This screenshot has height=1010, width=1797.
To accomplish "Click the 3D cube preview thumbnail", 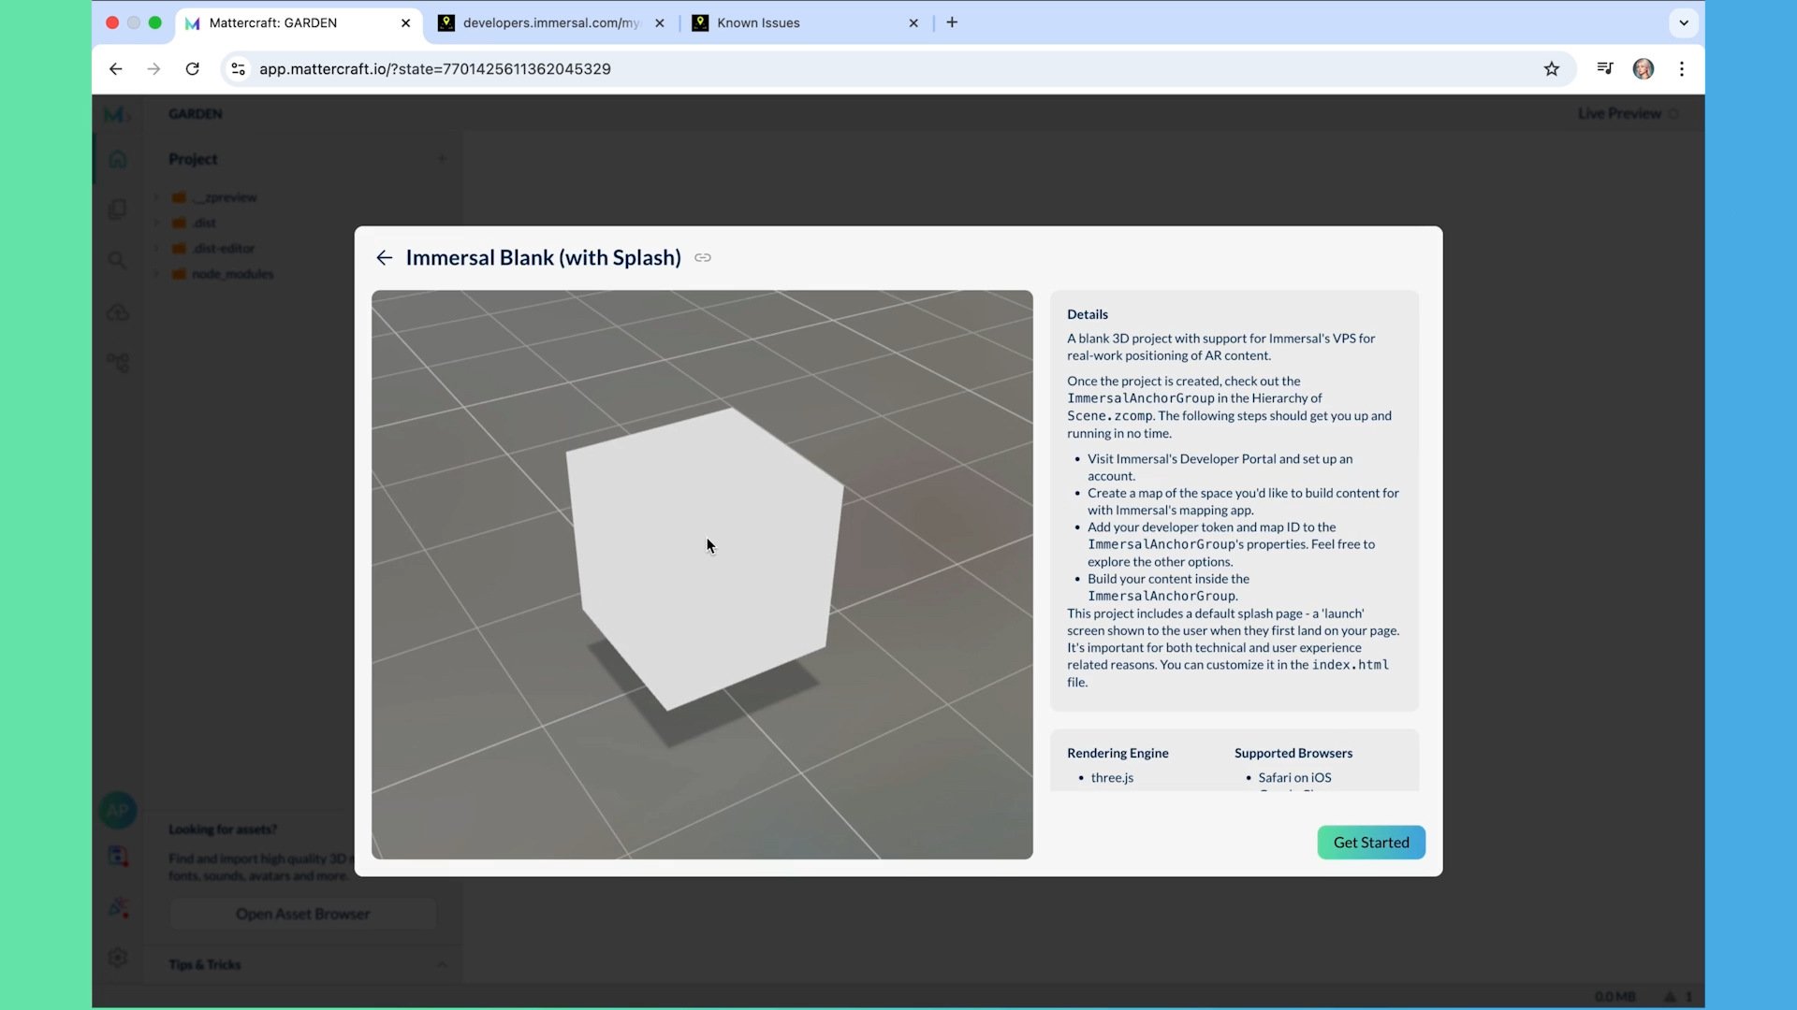I will (702, 574).
